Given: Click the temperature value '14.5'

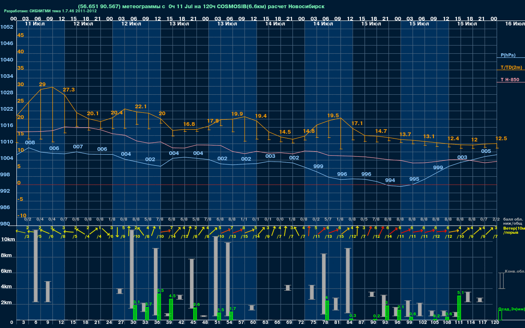Looking at the screenshot, I should click(x=285, y=132).
